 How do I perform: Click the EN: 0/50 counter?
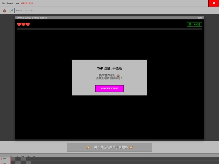click(194, 25)
